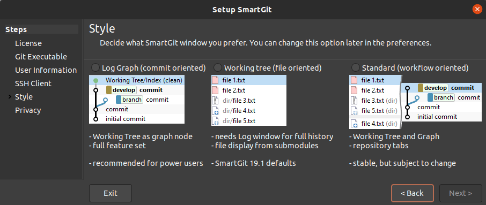Click '- recommended for power users' text

[146, 163]
